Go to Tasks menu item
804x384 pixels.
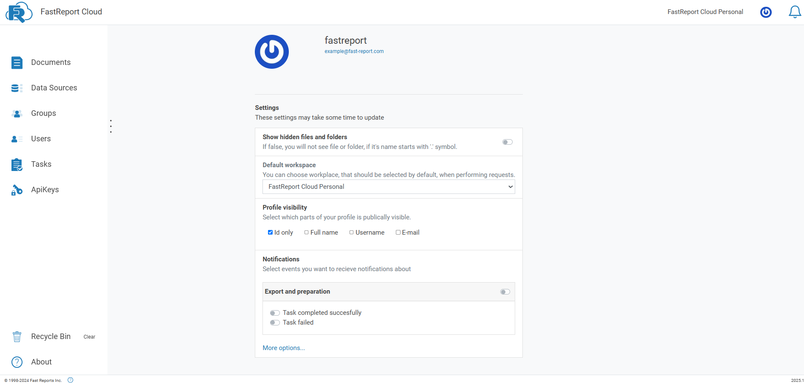point(41,164)
